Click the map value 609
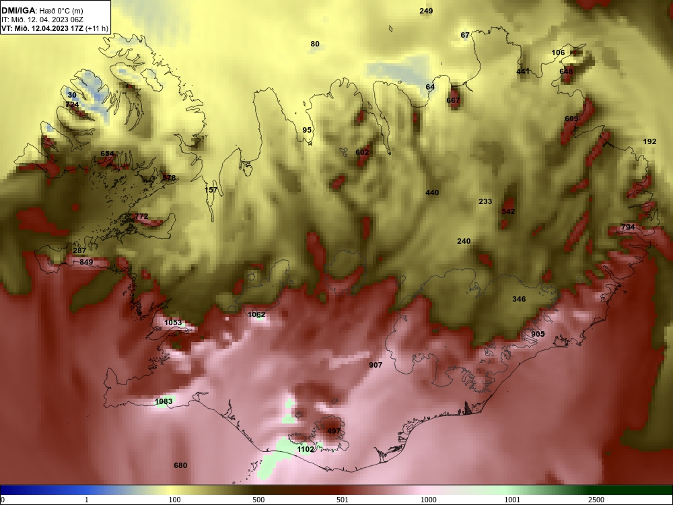 click(571, 119)
